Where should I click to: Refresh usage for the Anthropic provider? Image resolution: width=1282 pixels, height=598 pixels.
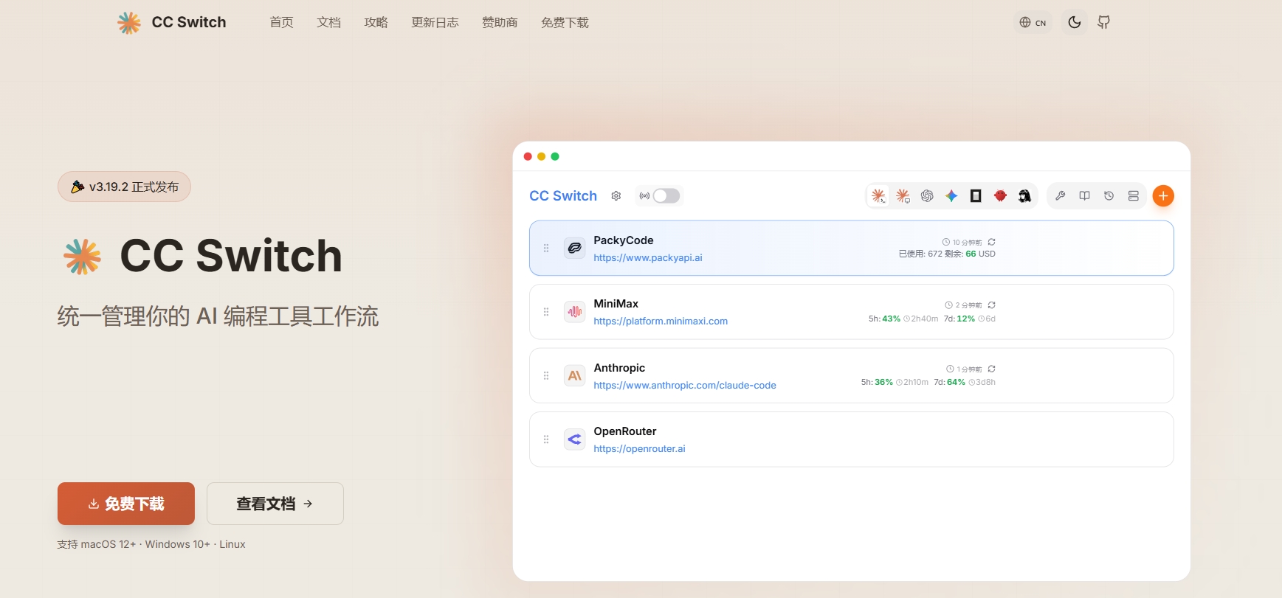(991, 369)
